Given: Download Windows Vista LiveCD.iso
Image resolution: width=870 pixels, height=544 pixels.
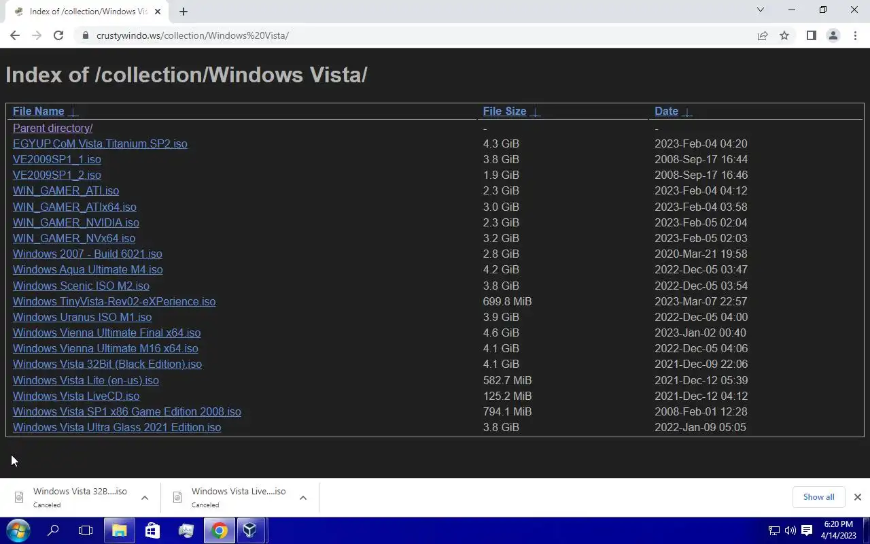Looking at the screenshot, I should pyautogui.click(x=76, y=396).
